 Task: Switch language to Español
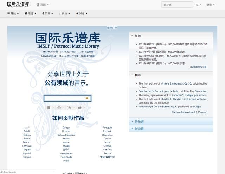click(x=27, y=154)
